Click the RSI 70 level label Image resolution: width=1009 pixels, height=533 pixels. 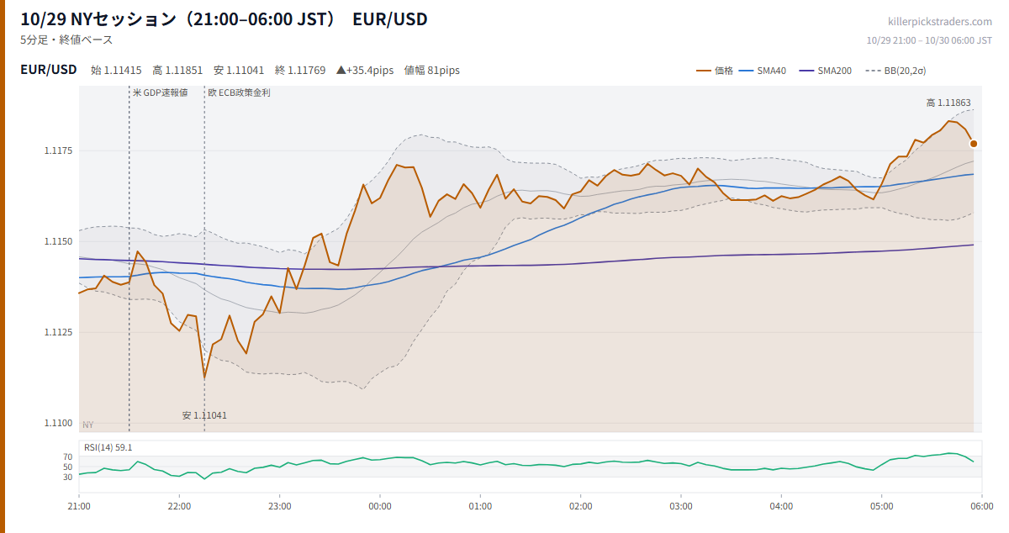[x=68, y=457]
